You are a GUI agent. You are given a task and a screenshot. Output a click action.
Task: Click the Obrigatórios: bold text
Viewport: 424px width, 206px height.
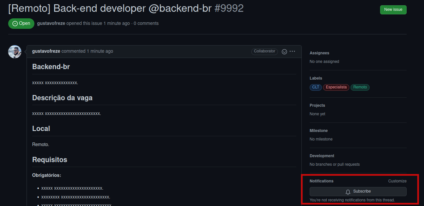click(x=47, y=175)
